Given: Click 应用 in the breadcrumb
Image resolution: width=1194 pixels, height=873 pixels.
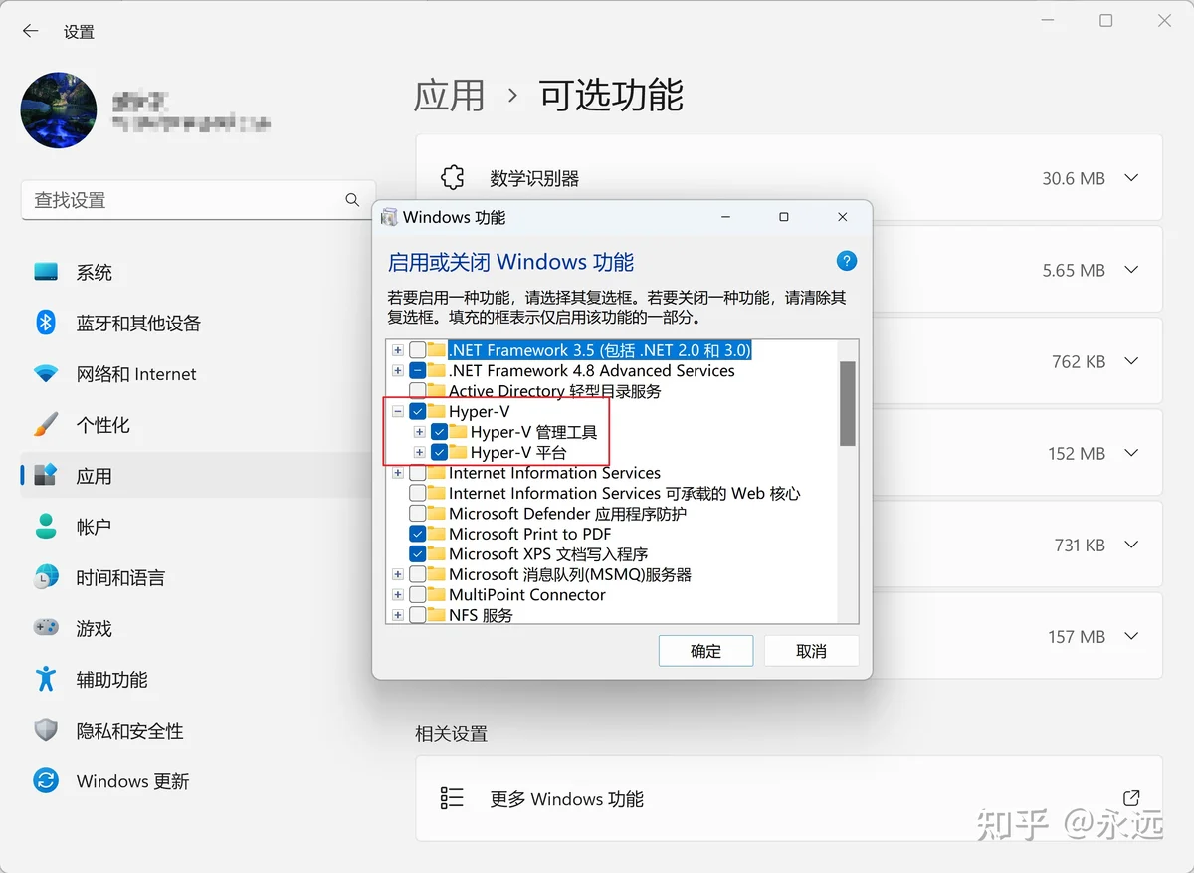Looking at the screenshot, I should pos(450,96).
